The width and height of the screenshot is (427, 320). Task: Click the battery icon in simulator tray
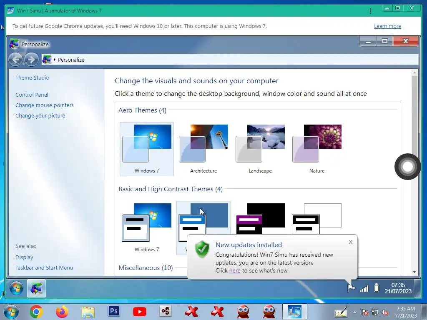coord(377,288)
